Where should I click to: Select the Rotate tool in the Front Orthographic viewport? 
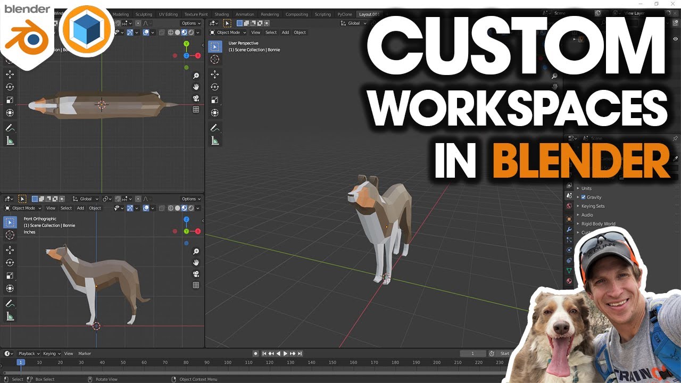[x=10, y=263]
